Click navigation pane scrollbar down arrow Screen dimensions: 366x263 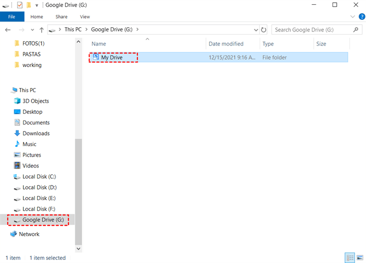(x=78, y=249)
